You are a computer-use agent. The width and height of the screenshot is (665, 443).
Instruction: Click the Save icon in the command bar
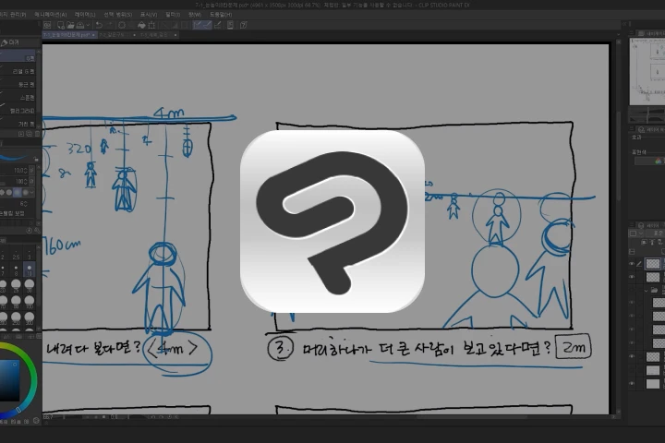79,26
